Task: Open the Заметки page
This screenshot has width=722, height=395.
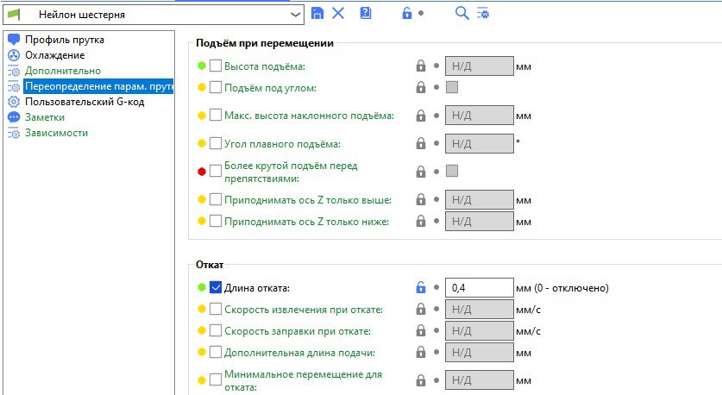Action: pos(44,117)
